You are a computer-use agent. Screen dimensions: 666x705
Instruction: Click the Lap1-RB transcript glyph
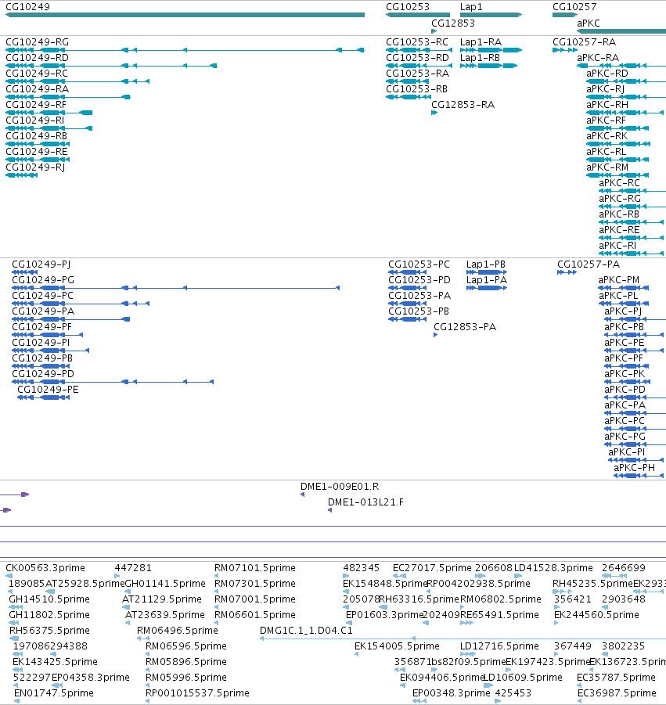[x=489, y=66]
